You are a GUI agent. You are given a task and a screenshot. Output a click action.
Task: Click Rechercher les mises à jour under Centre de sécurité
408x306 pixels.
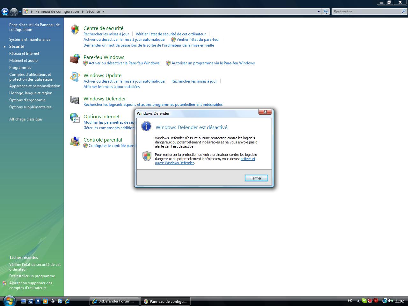pos(106,34)
